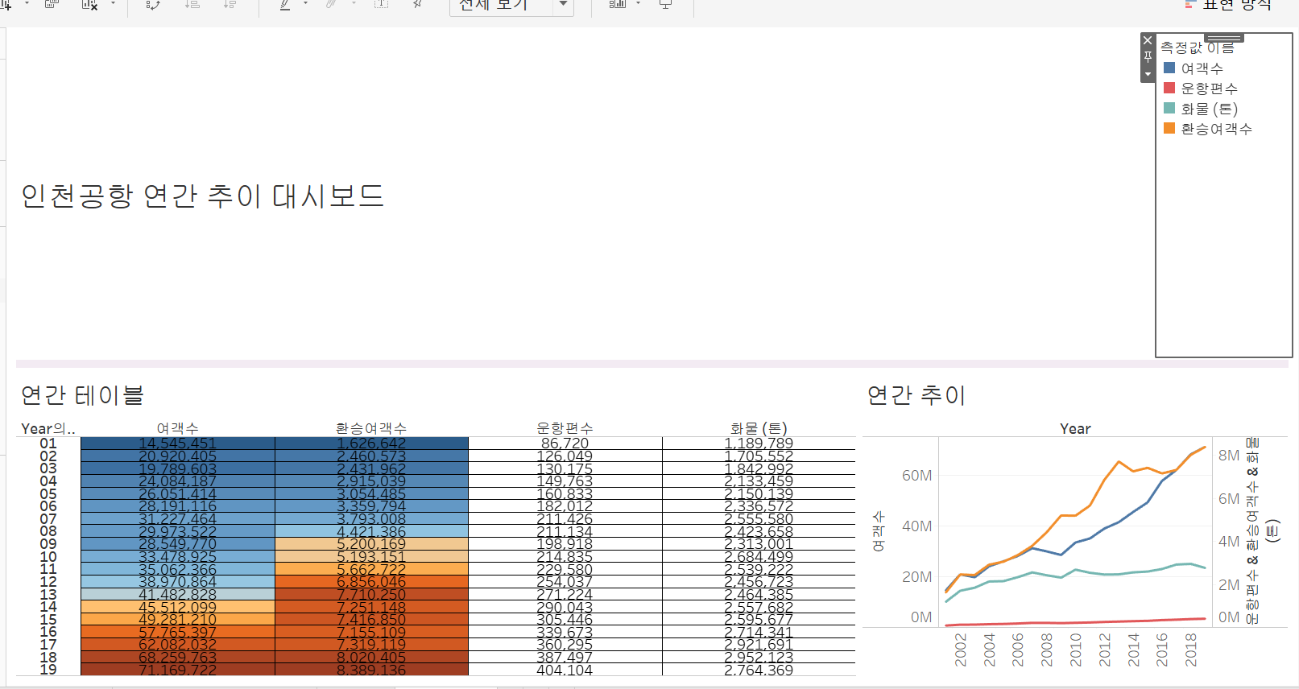
Task: Click the blue 여객수 legend swatch
Action: 1169,68
